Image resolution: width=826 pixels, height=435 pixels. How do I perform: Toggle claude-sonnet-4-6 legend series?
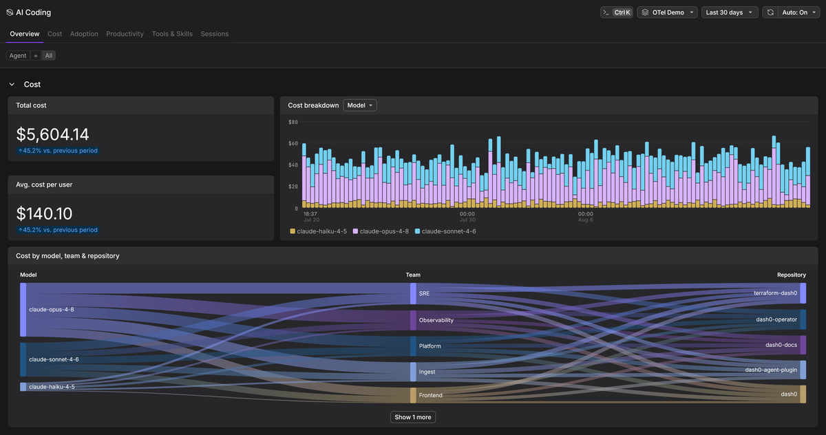445,231
